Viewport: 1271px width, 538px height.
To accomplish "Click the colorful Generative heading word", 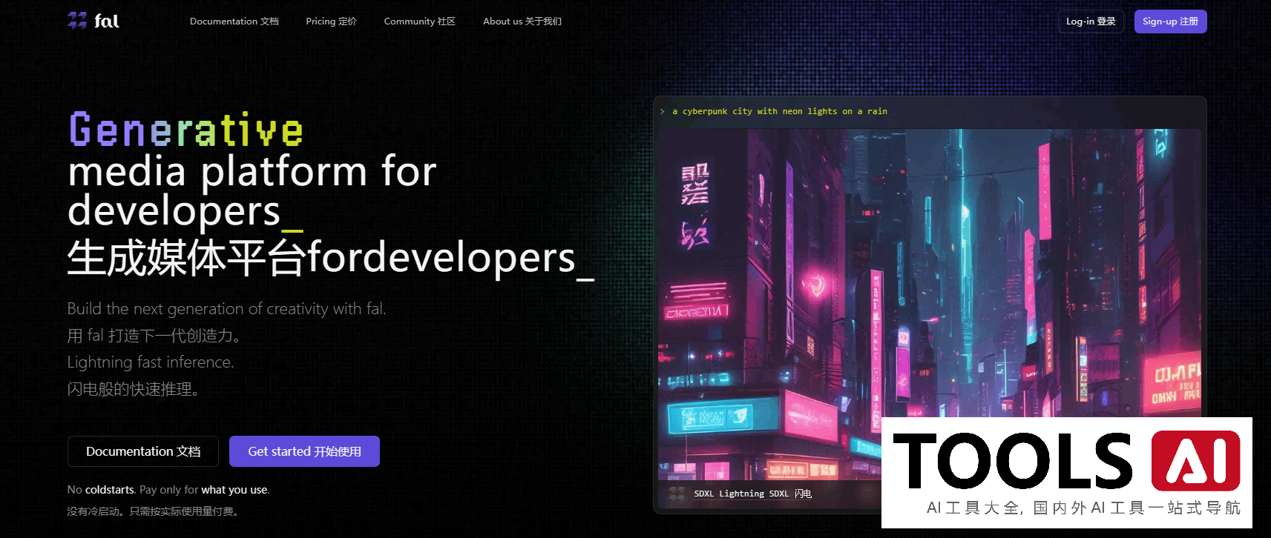I will coord(186,130).
